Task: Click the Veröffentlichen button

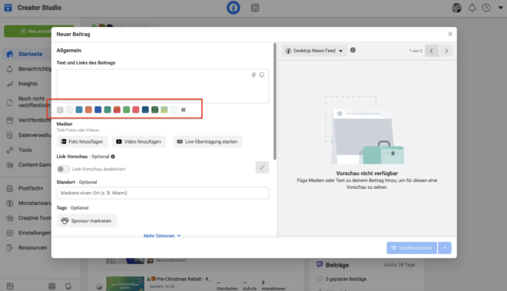Action: (412, 248)
